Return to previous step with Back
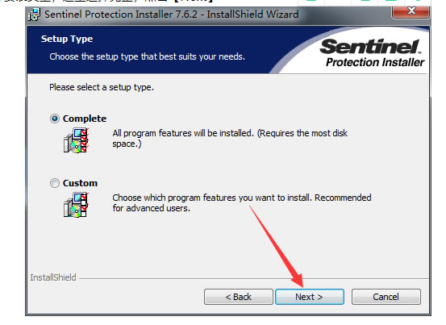 pyautogui.click(x=239, y=297)
